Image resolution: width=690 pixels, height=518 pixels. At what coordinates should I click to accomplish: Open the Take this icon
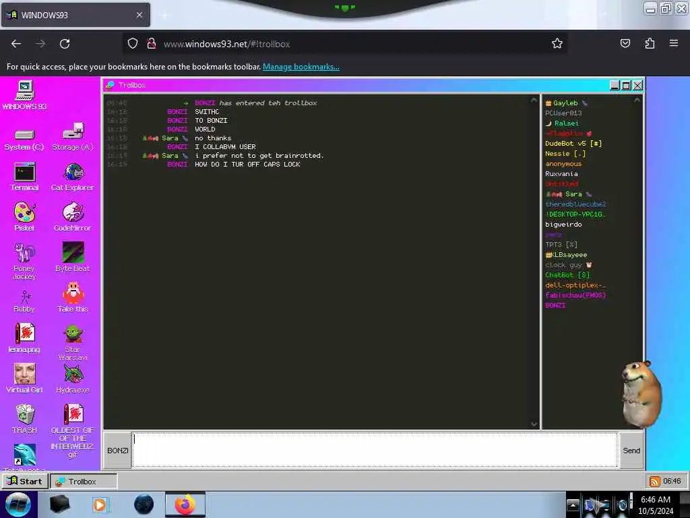click(73, 297)
